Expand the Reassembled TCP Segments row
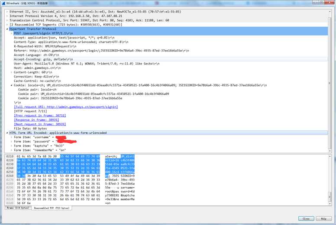The height and width of the screenshot is (225, 336). [7, 25]
